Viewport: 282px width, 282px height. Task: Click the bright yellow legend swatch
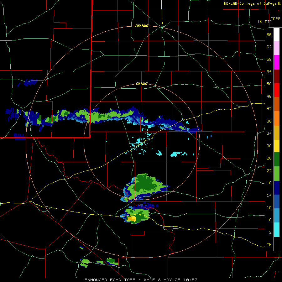tap(277, 146)
